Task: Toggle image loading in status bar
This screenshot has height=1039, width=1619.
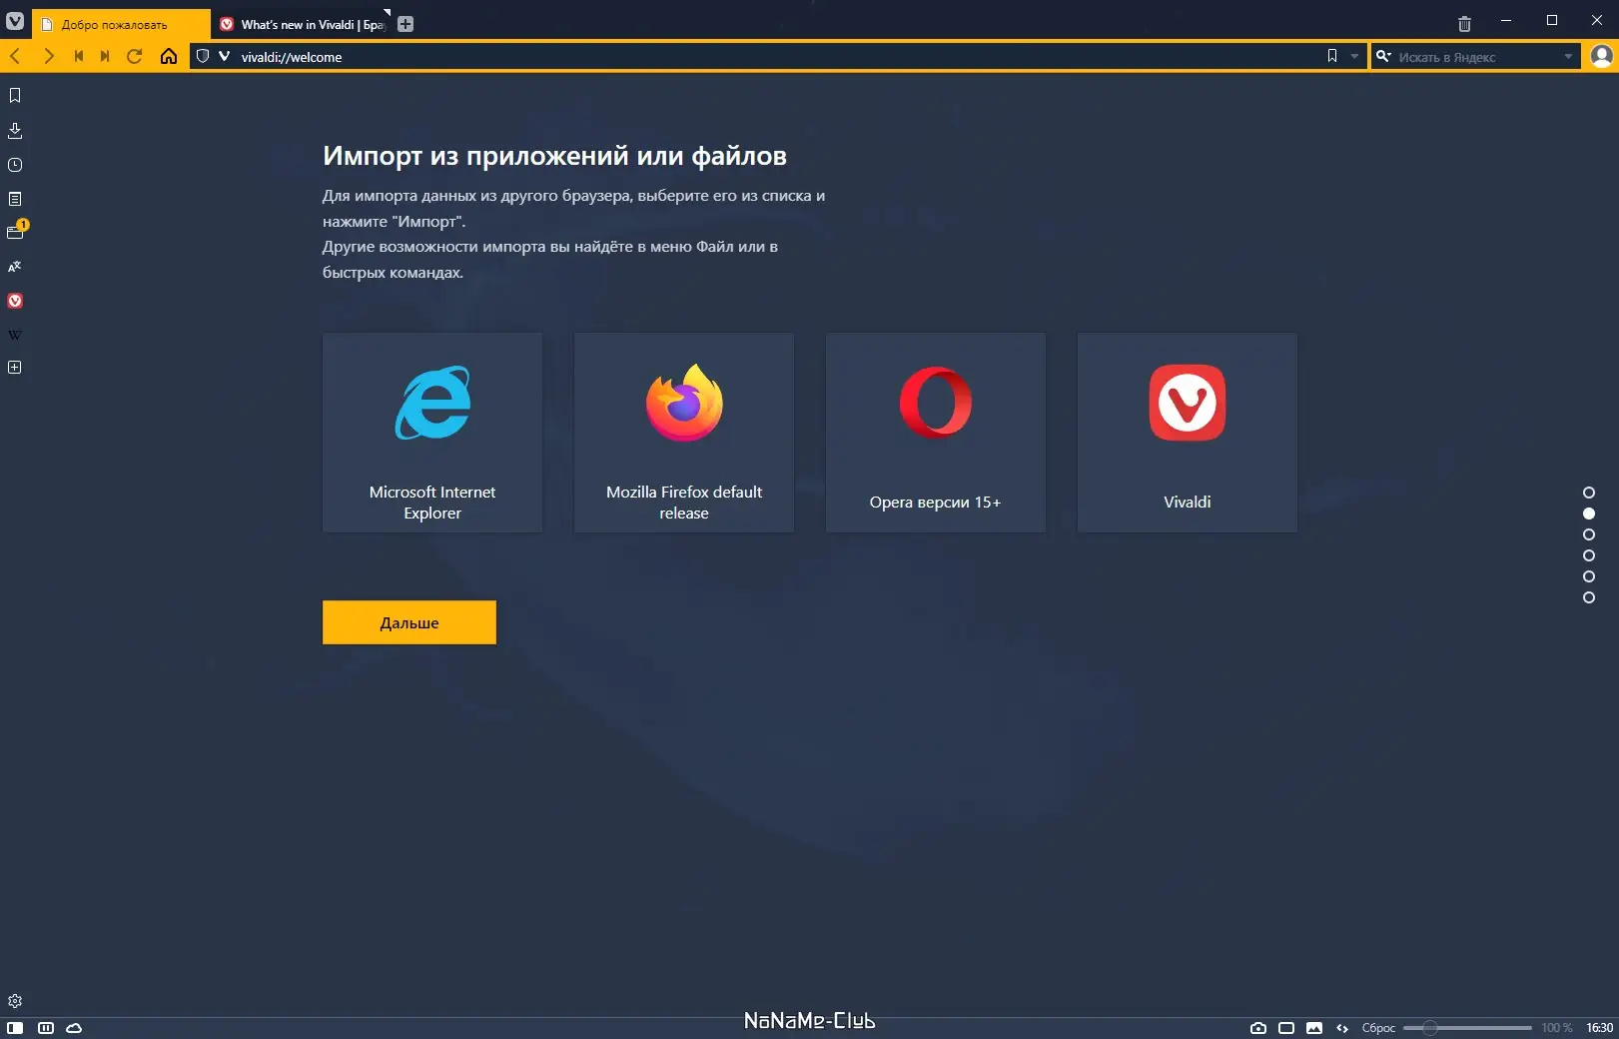Action: coord(1314,1028)
